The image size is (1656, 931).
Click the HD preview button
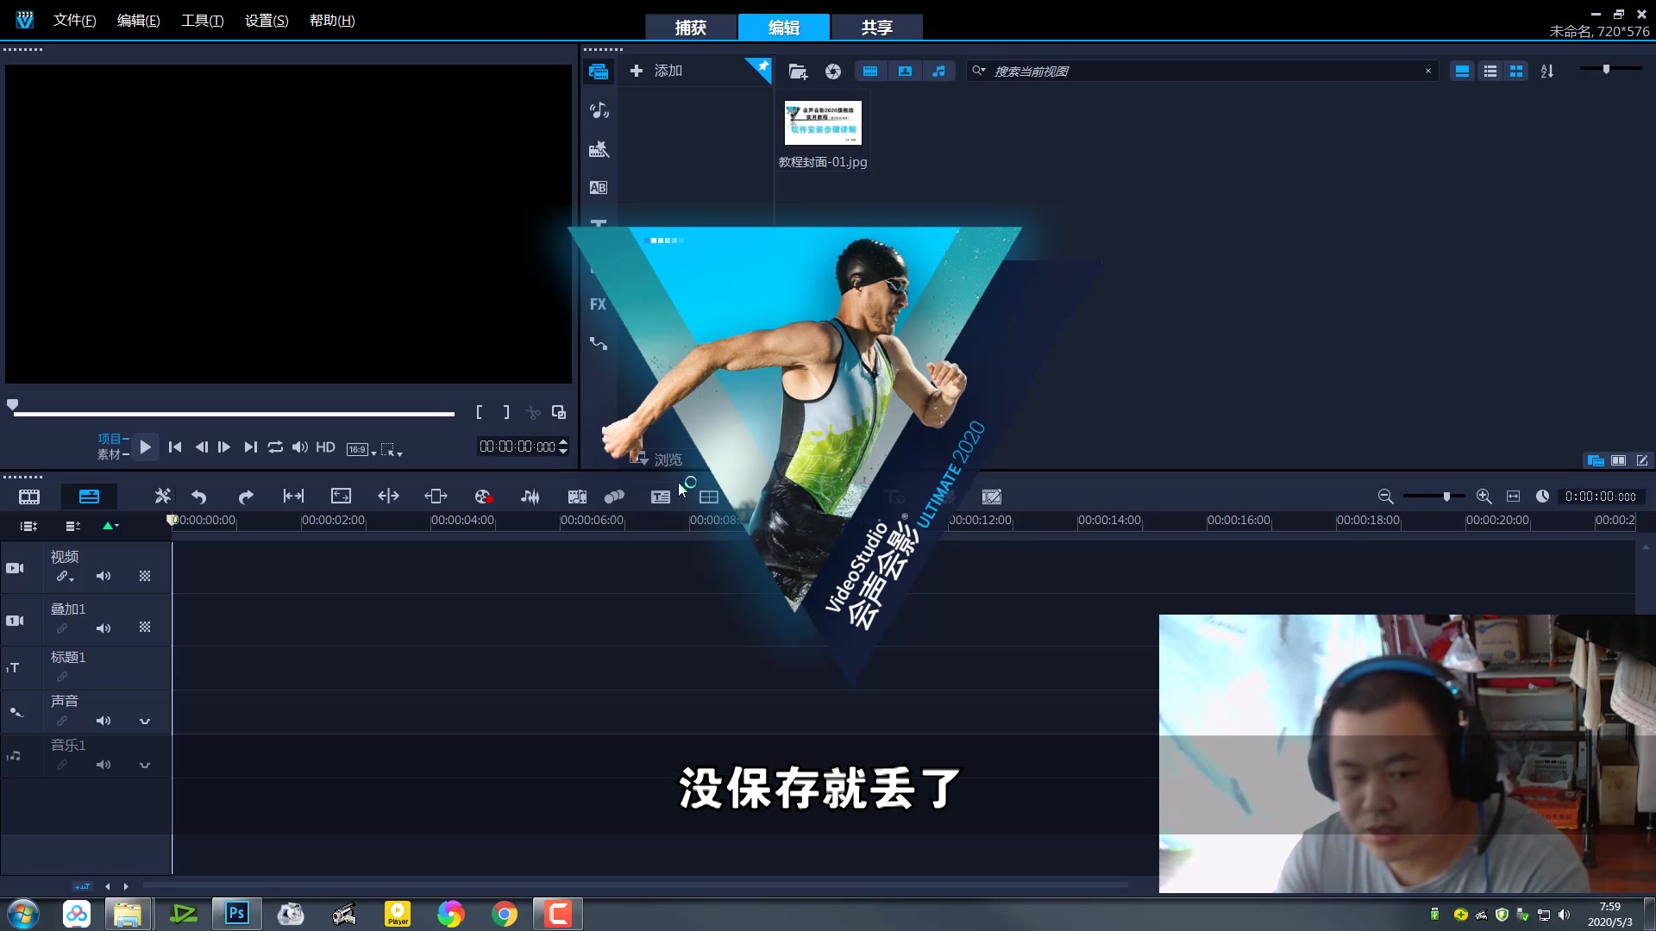(x=325, y=447)
